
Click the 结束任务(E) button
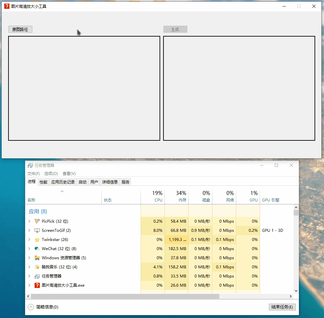(282, 307)
